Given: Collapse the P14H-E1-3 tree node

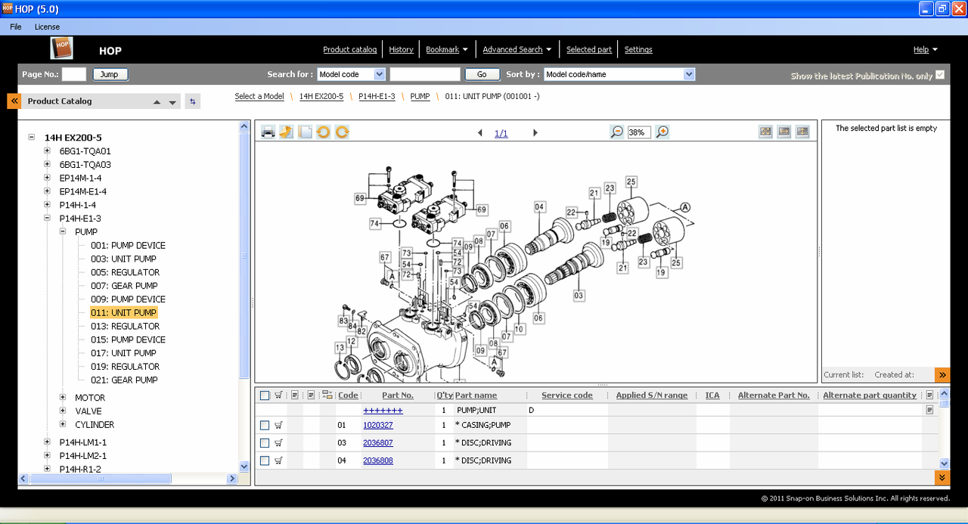Looking at the screenshot, I should (x=47, y=218).
